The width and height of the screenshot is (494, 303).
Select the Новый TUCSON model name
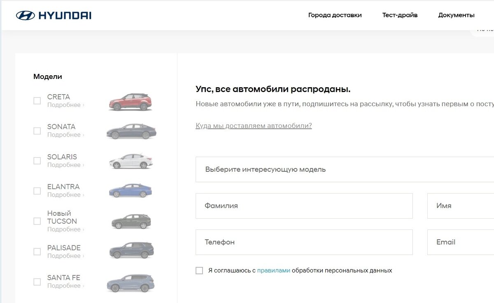coord(62,217)
